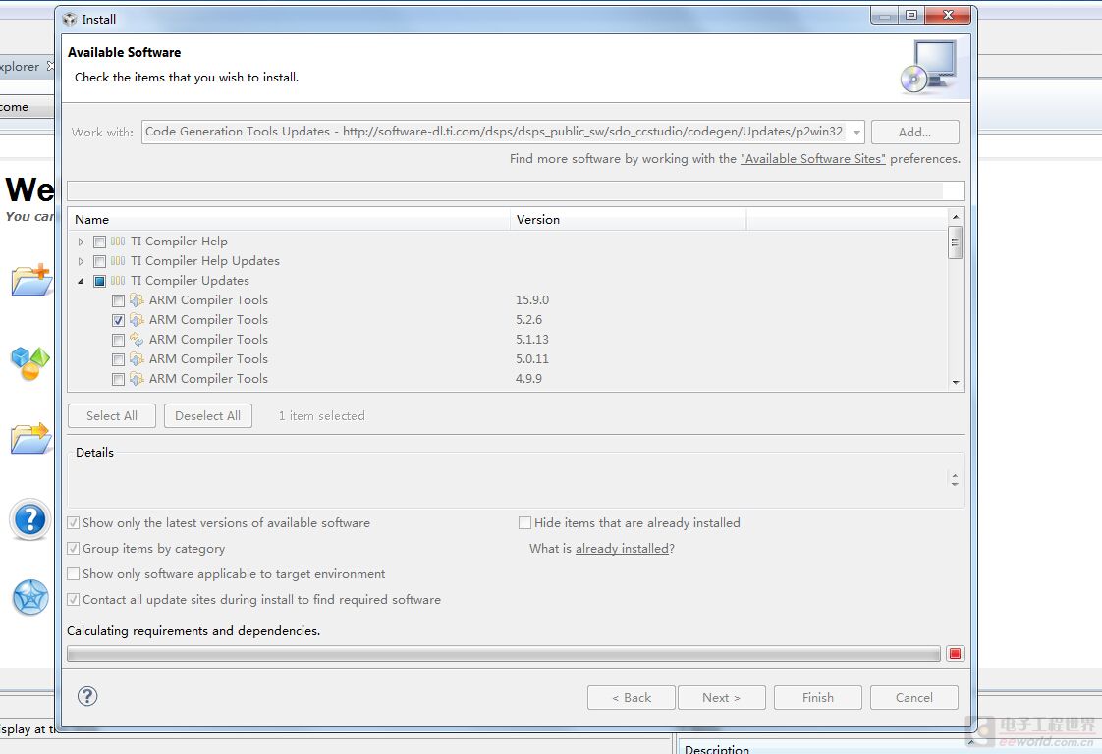
Task: Toggle Group items by category checkbox
Action: pos(73,548)
